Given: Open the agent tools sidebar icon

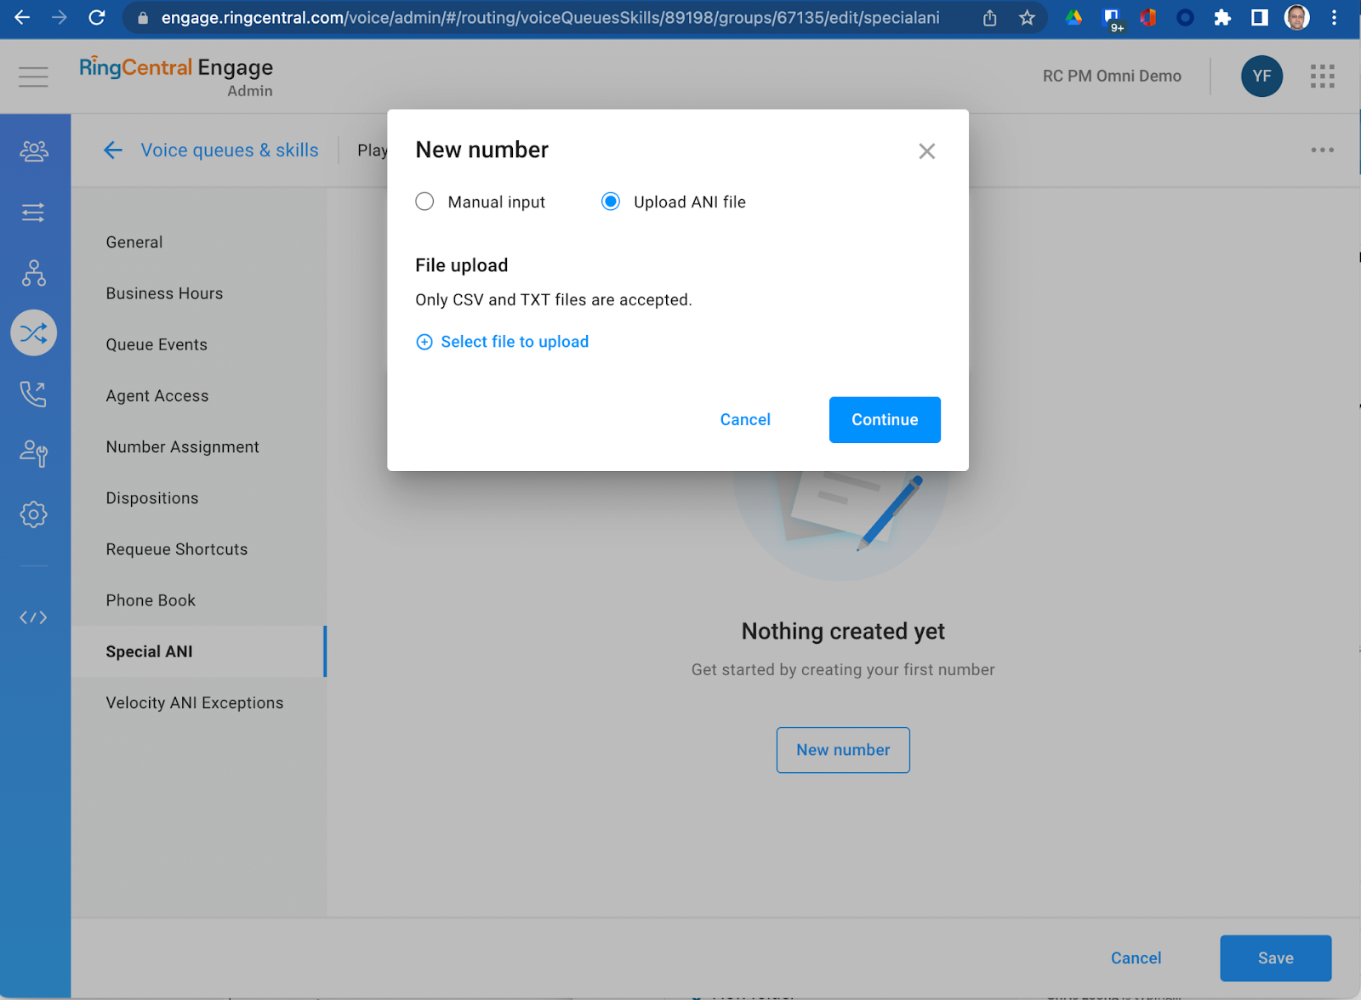Looking at the screenshot, I should pyautogui.click(x=34, y=453).
